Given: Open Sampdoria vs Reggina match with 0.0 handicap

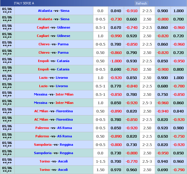Looking at the screenshot, I should point(54,153).
